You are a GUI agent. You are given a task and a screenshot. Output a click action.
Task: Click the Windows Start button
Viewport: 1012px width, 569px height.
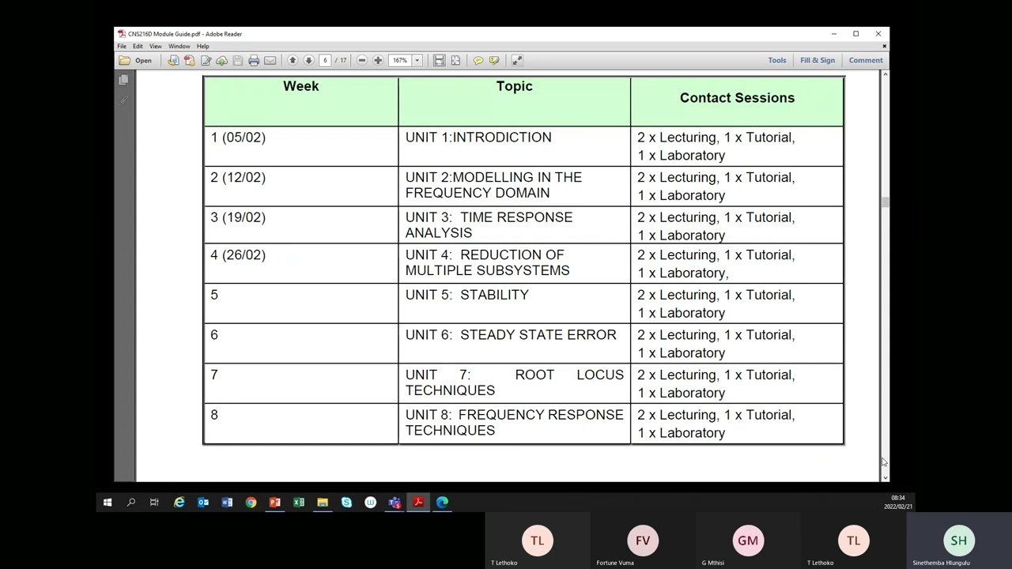(108, 502)
